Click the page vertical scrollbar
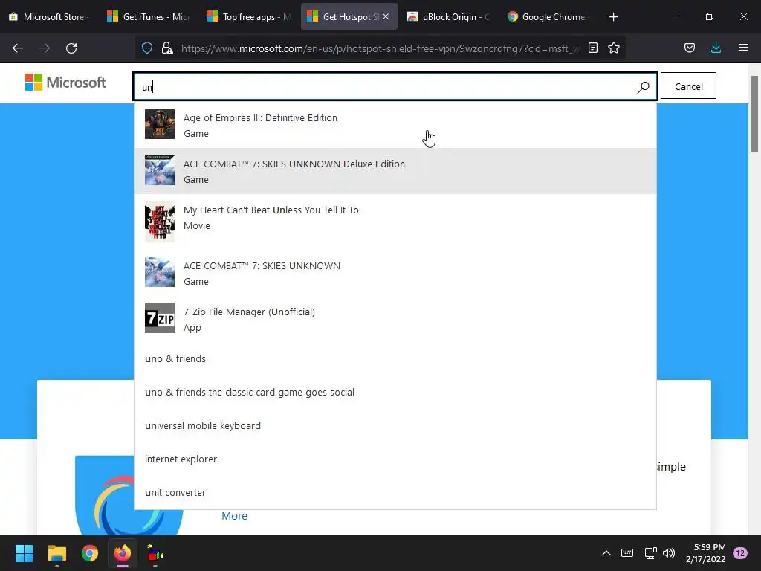The height and width of the screenshot is (571, 761). click(x=754, y=114)
